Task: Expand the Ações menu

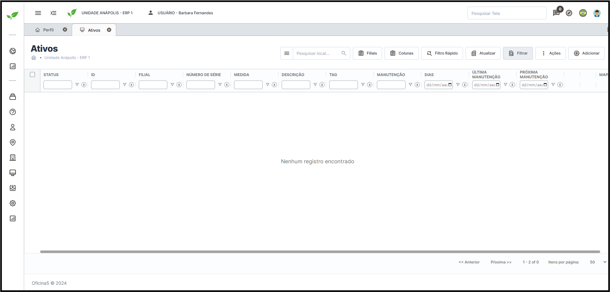Action: (551, 53)
